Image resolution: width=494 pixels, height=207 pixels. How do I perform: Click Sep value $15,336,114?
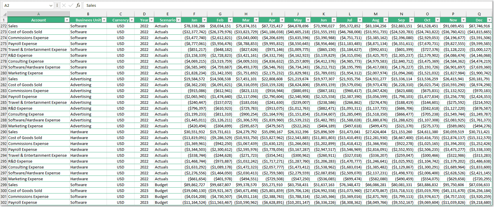tap(401, 79)
